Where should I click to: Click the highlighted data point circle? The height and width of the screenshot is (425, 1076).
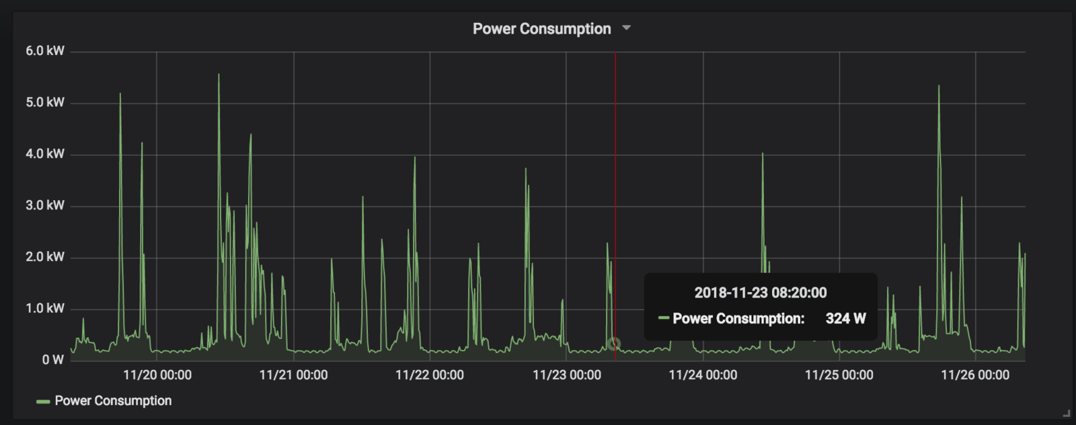pos(613,344)
